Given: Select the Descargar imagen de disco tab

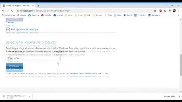Looking at the screenshot, I should point(18,6).
